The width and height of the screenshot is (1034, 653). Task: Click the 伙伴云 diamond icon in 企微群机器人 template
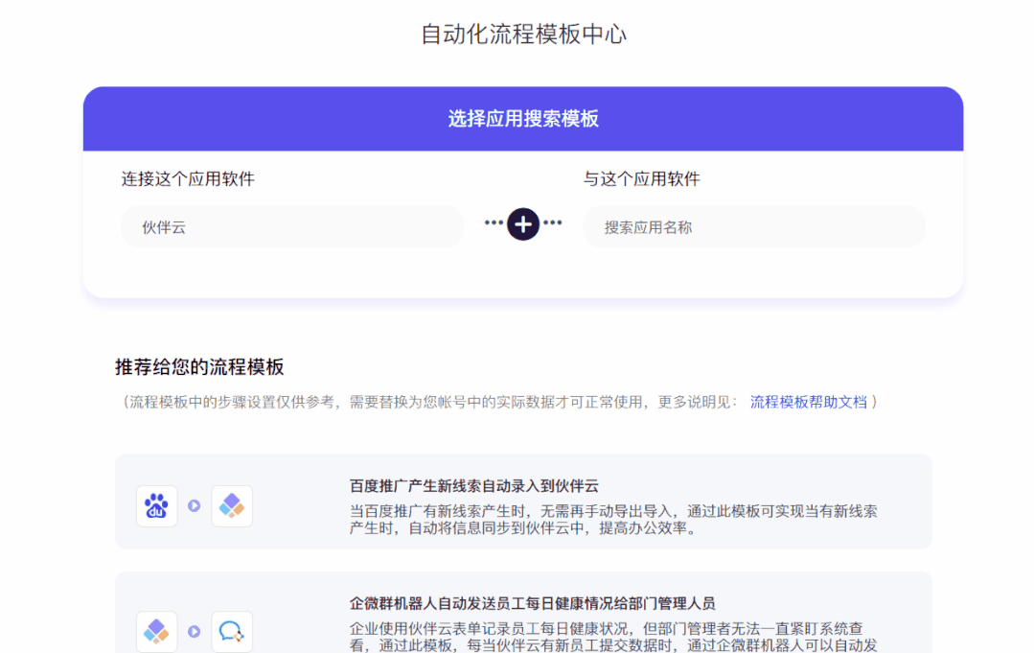coord(157,632)
